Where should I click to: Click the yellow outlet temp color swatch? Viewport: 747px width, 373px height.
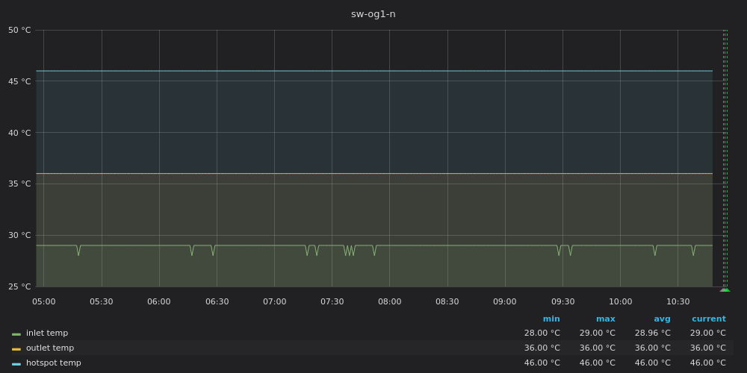click(16, 349)
